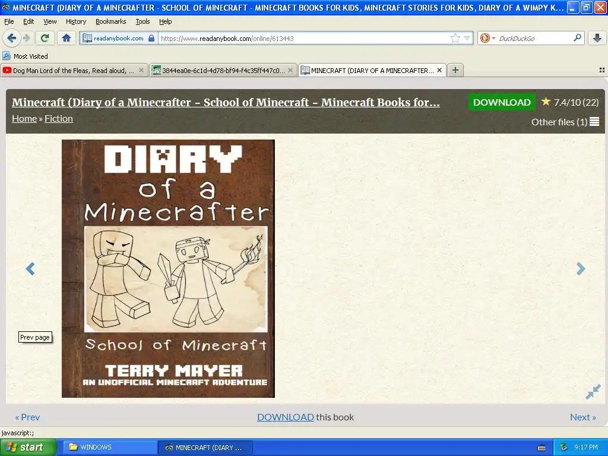The image size is (608, 456).
Task: Click the 7.4/10 (22) rating text
Action: (x=576, y=102)
